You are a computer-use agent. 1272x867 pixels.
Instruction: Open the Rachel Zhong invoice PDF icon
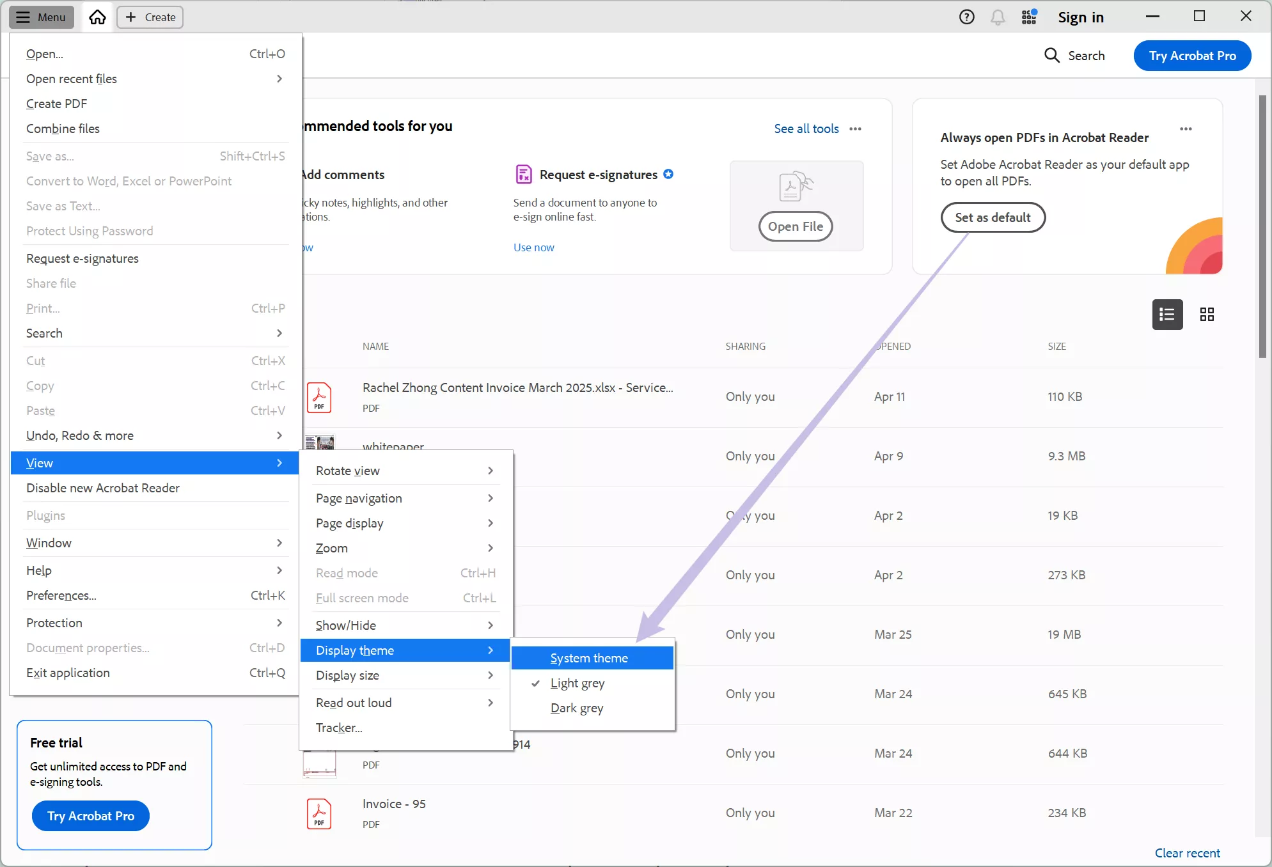319,397
